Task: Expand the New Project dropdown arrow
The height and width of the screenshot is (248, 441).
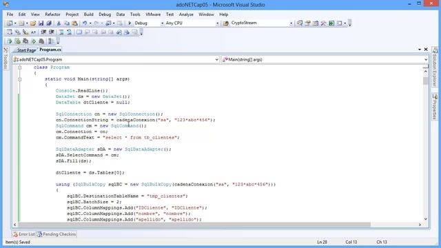Action: (x=15, y=23)
